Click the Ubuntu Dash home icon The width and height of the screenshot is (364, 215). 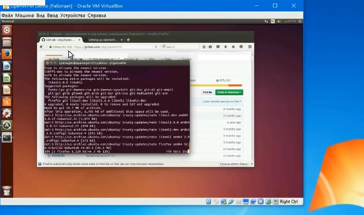tap(7, 30)
